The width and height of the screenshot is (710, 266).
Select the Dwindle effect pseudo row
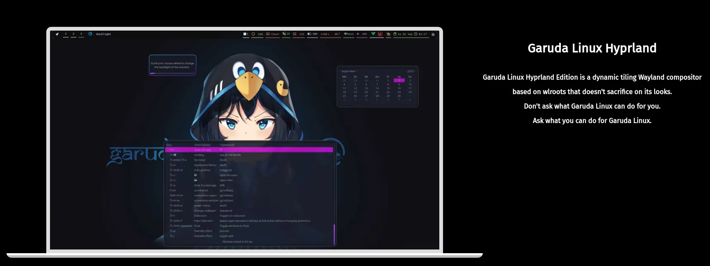[x=249, y=231]
